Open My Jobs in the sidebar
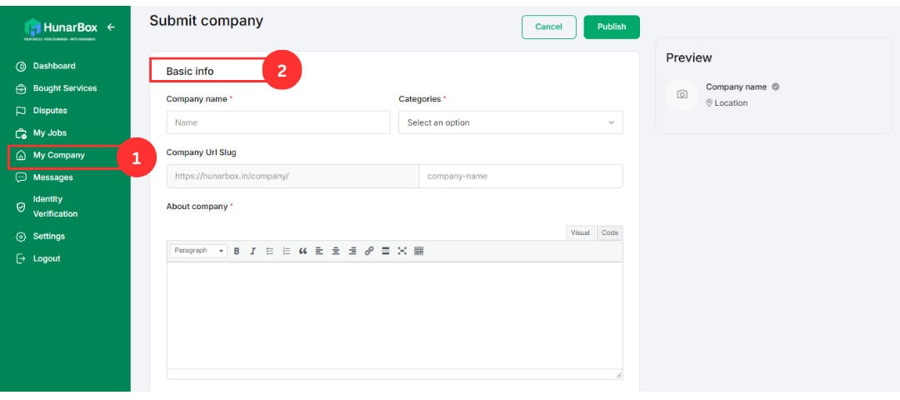The height and width of the screenshot is (400, 900). click(49, 132)
